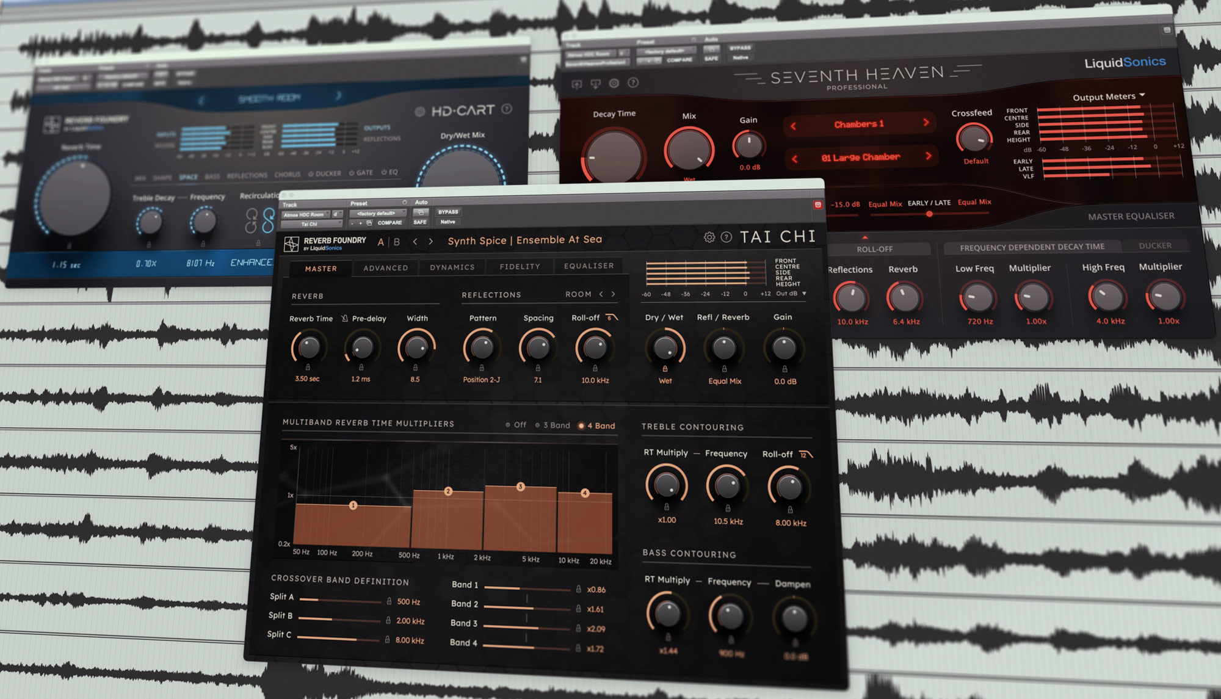Screen dimensions: 1221x699
Task: Click previous arrow beside Chambers 1
Action: point(793,126)
